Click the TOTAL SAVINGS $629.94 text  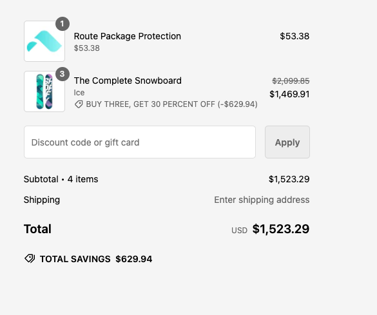coord(96,259)
